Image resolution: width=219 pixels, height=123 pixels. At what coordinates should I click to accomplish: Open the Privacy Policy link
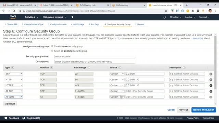coord(193,118)
